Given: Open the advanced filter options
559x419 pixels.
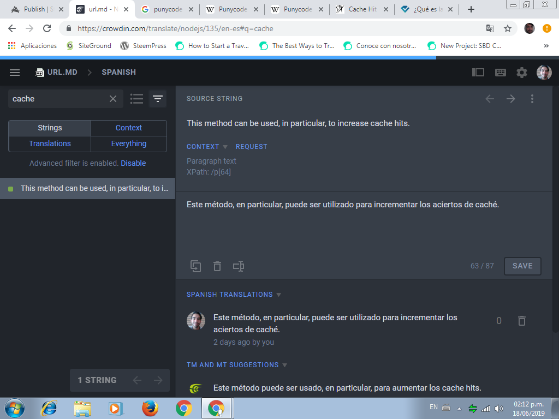Looking at the screenshot, I should coord(158,99).
